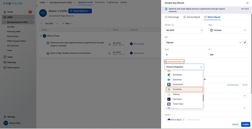This screenshot has height=129, width=252.
Task: Open Tasks from the sidebar
Action: click(x=10, y=57)
